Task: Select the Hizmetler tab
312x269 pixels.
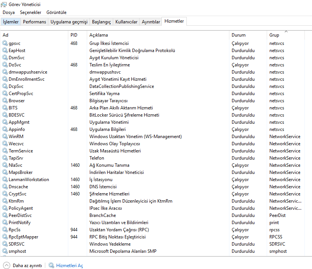Action: (174, 21)
